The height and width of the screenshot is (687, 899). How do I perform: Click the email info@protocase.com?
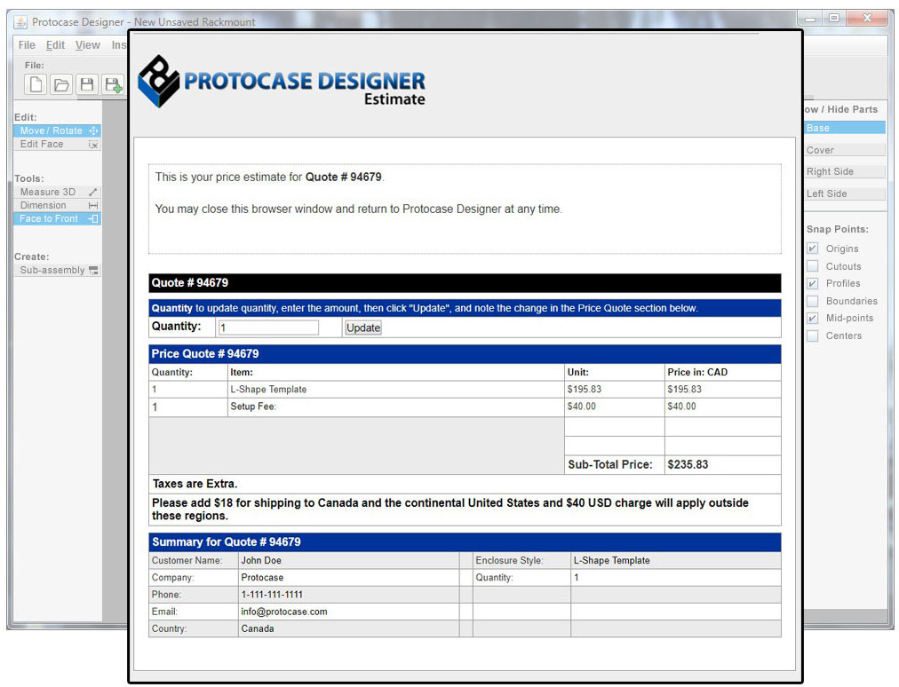(283, 612)
